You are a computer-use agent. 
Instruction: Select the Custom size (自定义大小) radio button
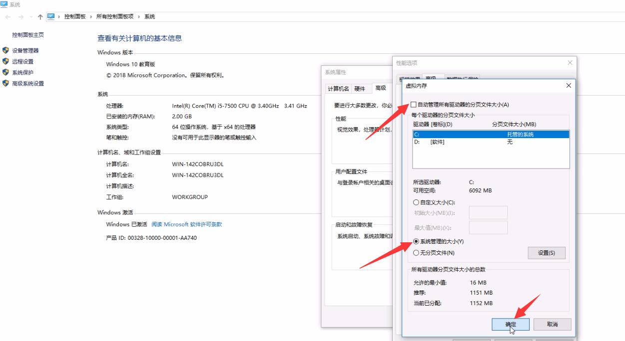416,202
